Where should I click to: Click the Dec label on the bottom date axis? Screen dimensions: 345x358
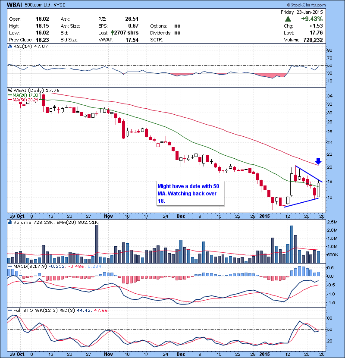point(181,354)
